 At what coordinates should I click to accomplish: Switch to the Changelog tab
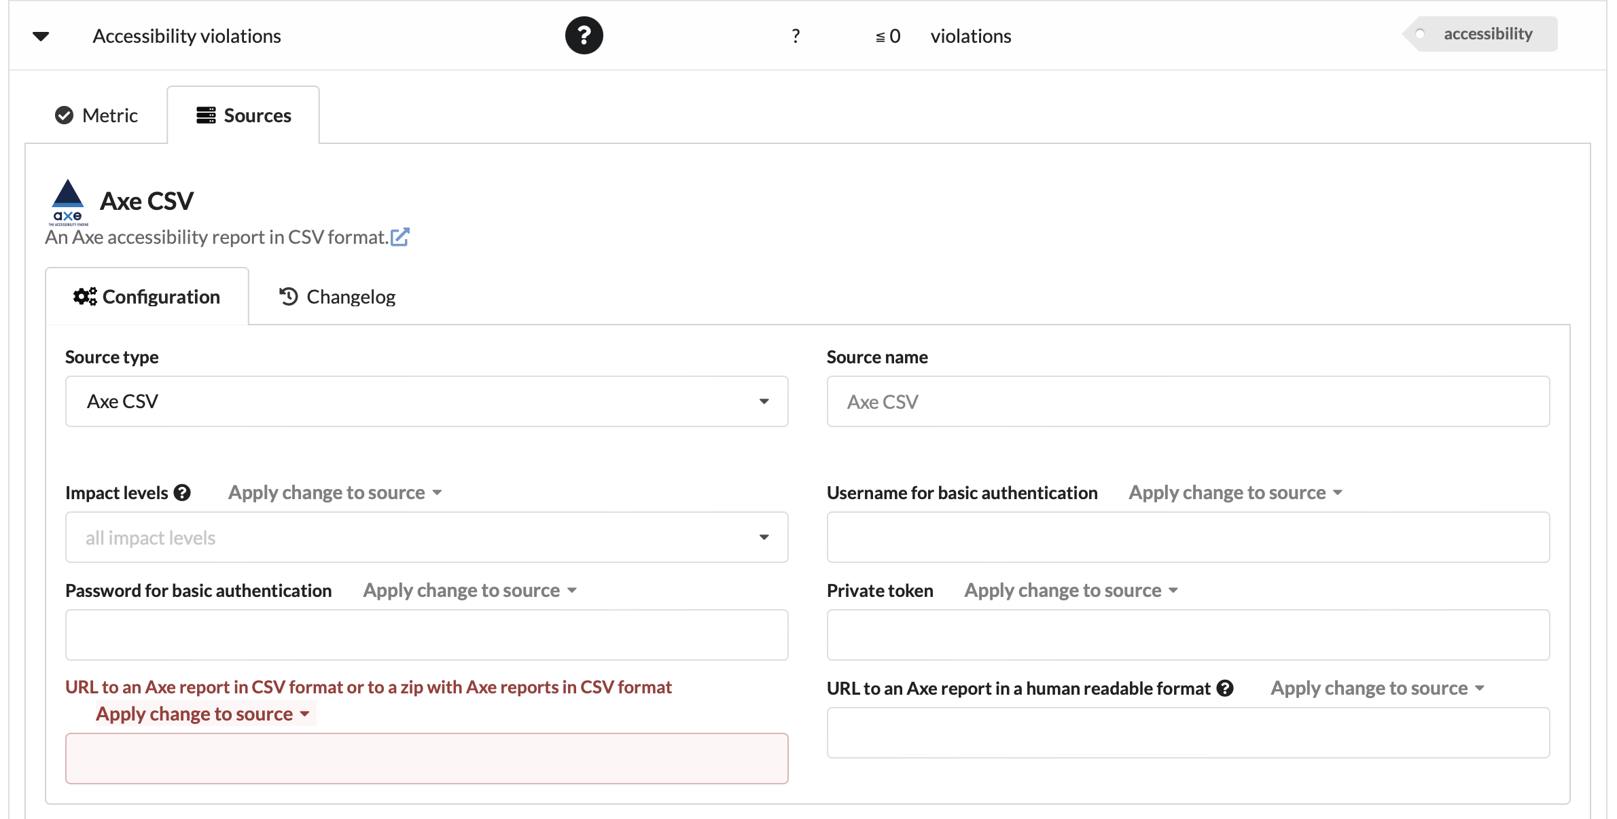[x=337, y=297]
